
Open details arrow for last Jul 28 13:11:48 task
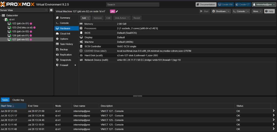tap(274, 129)
